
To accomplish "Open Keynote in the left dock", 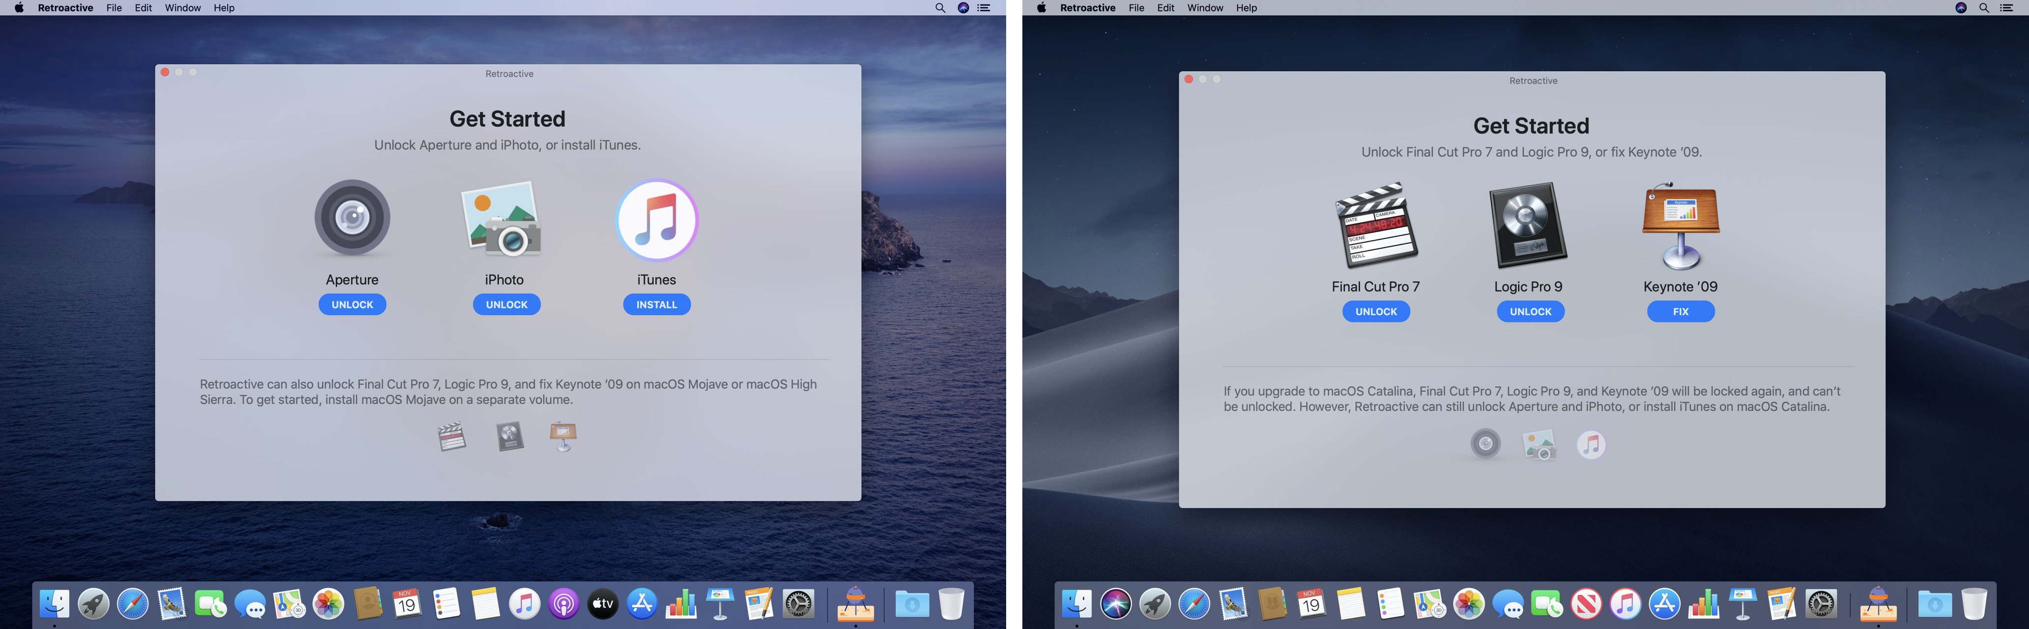I will click(x=721, y=604).
